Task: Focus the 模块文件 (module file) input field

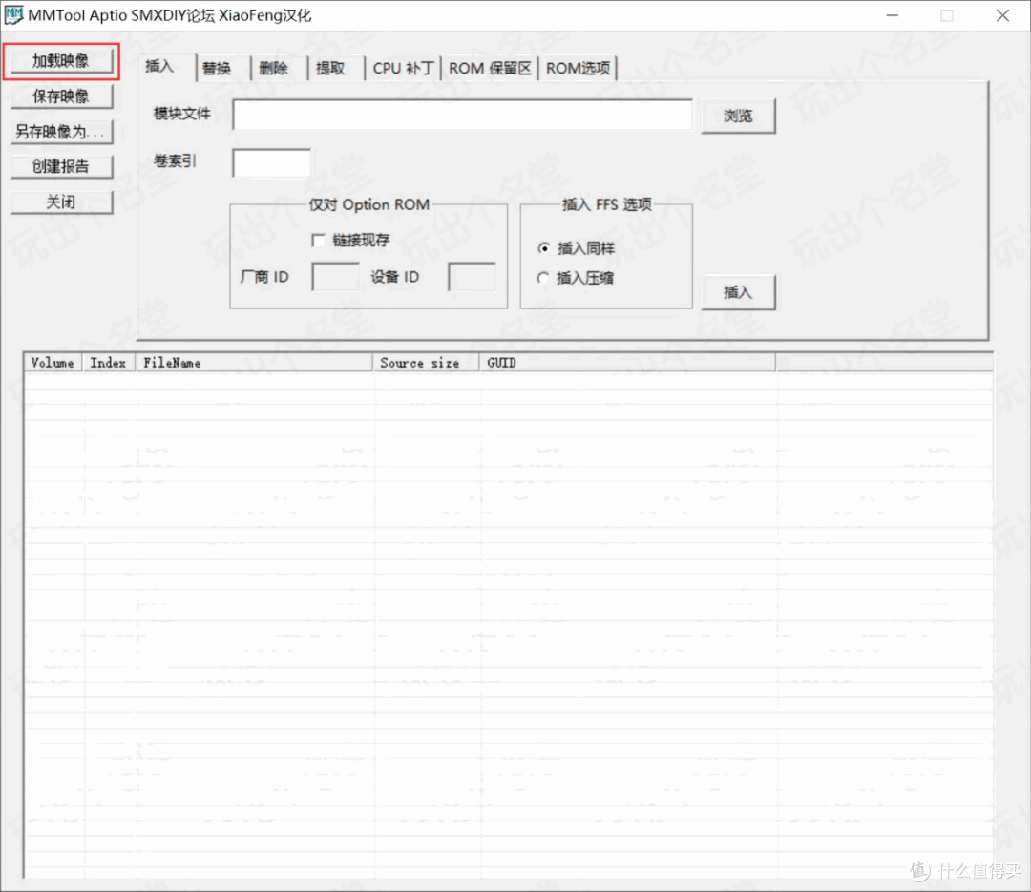Action: 463,116
